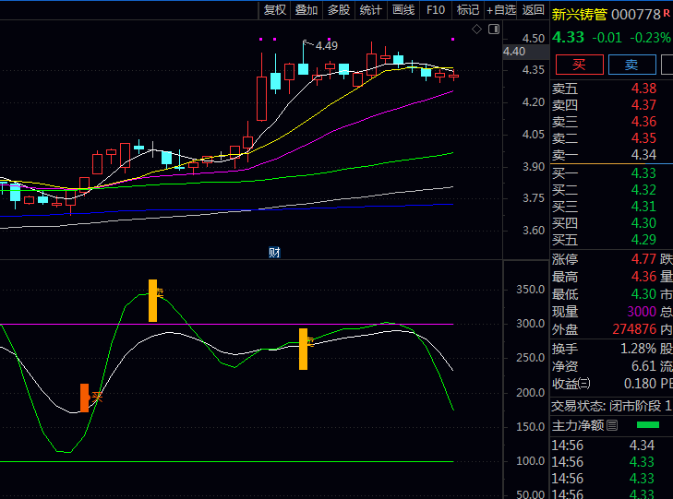Click the panel layout icon beside the diamond

click(x=493, y=30)
